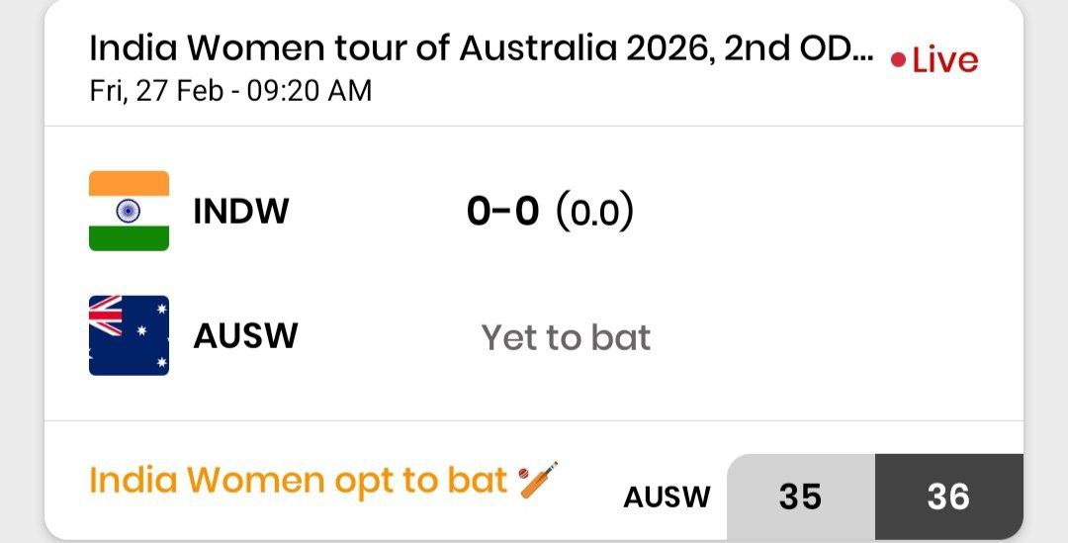Tap the Union Jack on Australia's flag
The image size is (1068, 543).
pos(107,316)
